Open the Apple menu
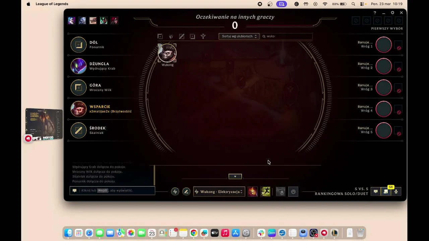 [28, 4]
